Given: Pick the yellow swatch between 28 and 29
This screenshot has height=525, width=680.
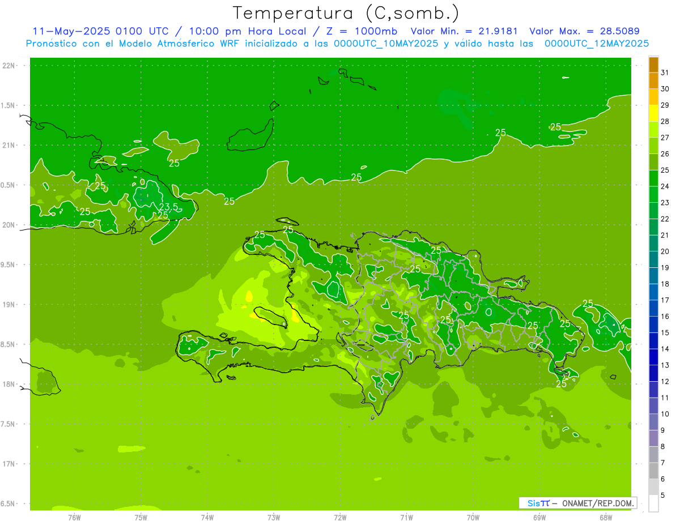Looking at the screenshot, I should point(653,113).
